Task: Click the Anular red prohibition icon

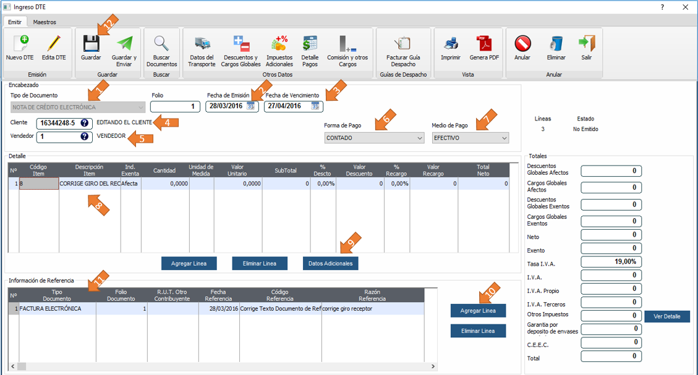Action: click(x=522, y=44)
